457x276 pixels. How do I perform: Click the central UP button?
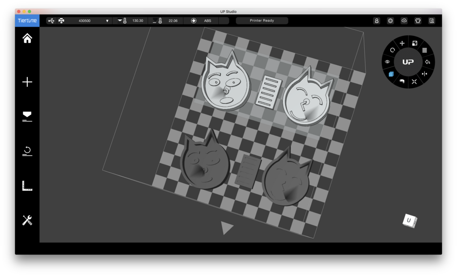point(408,62)
